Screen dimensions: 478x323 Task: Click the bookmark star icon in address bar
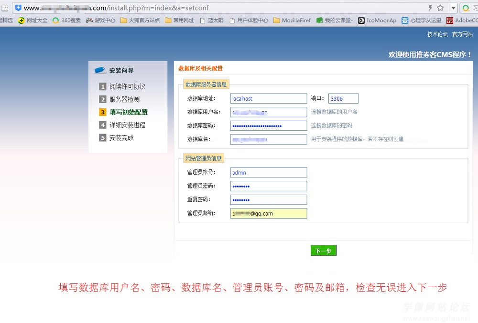tap(440, 8)
